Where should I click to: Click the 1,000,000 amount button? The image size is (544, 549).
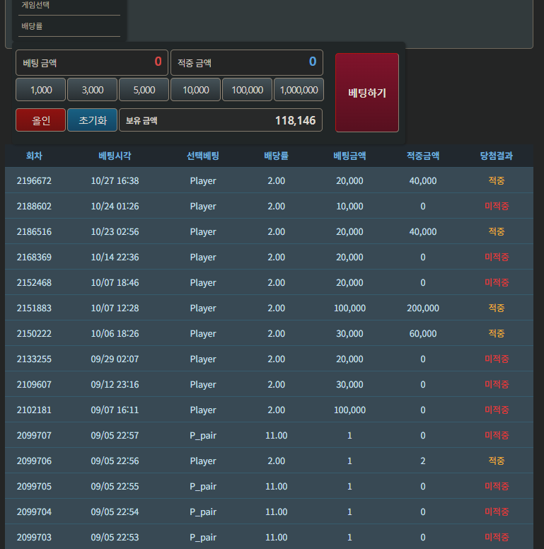coord(299,90)
